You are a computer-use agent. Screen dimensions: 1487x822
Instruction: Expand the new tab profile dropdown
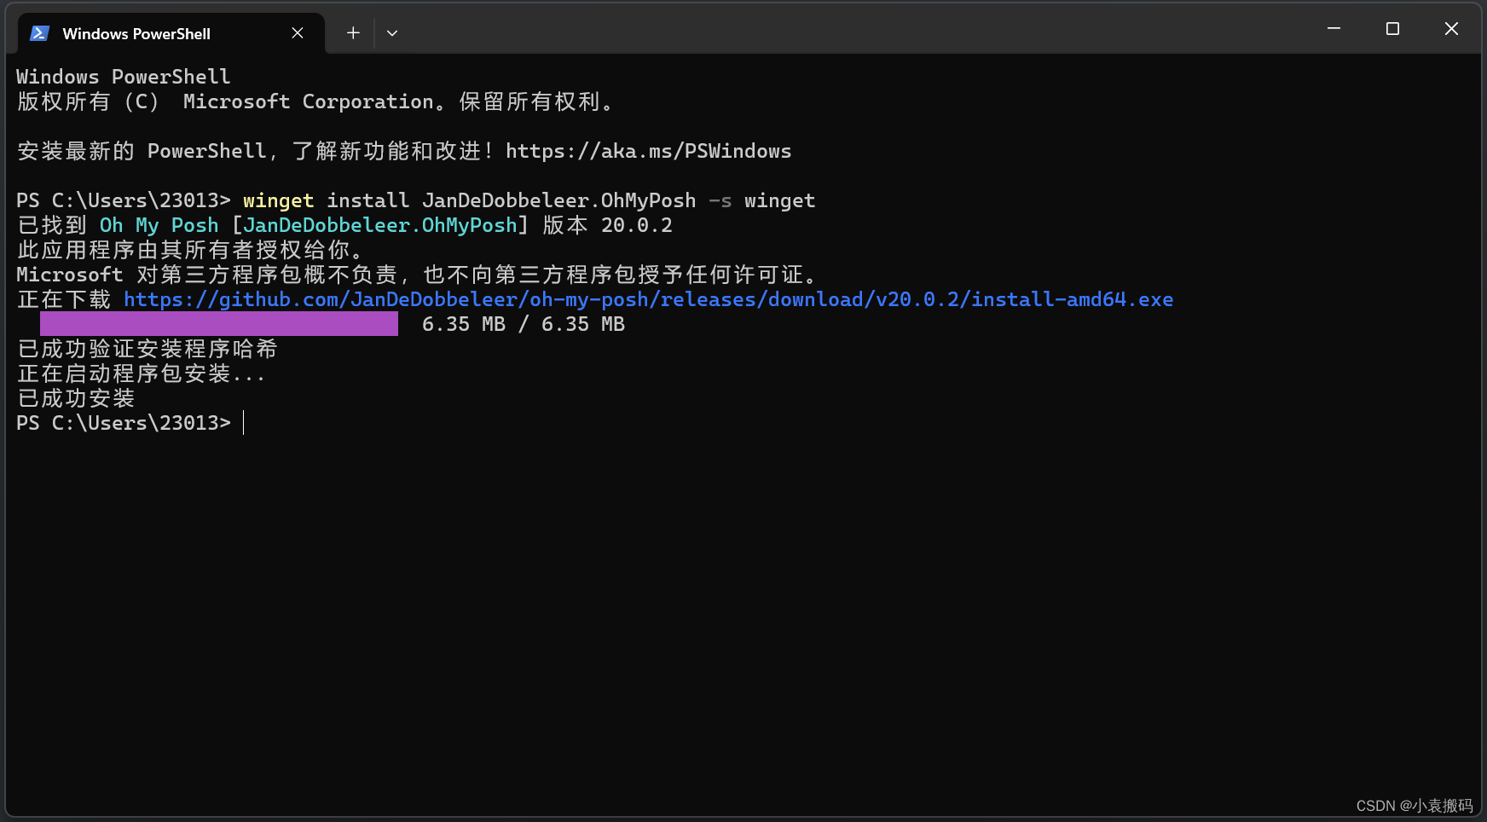point(392,33)
